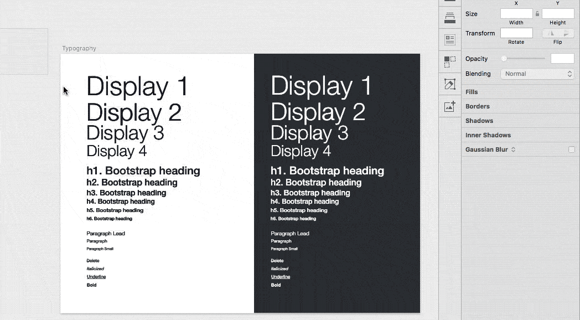
Task: Select h5. Bootstrap heading on white panel
Action: point(115,210)
